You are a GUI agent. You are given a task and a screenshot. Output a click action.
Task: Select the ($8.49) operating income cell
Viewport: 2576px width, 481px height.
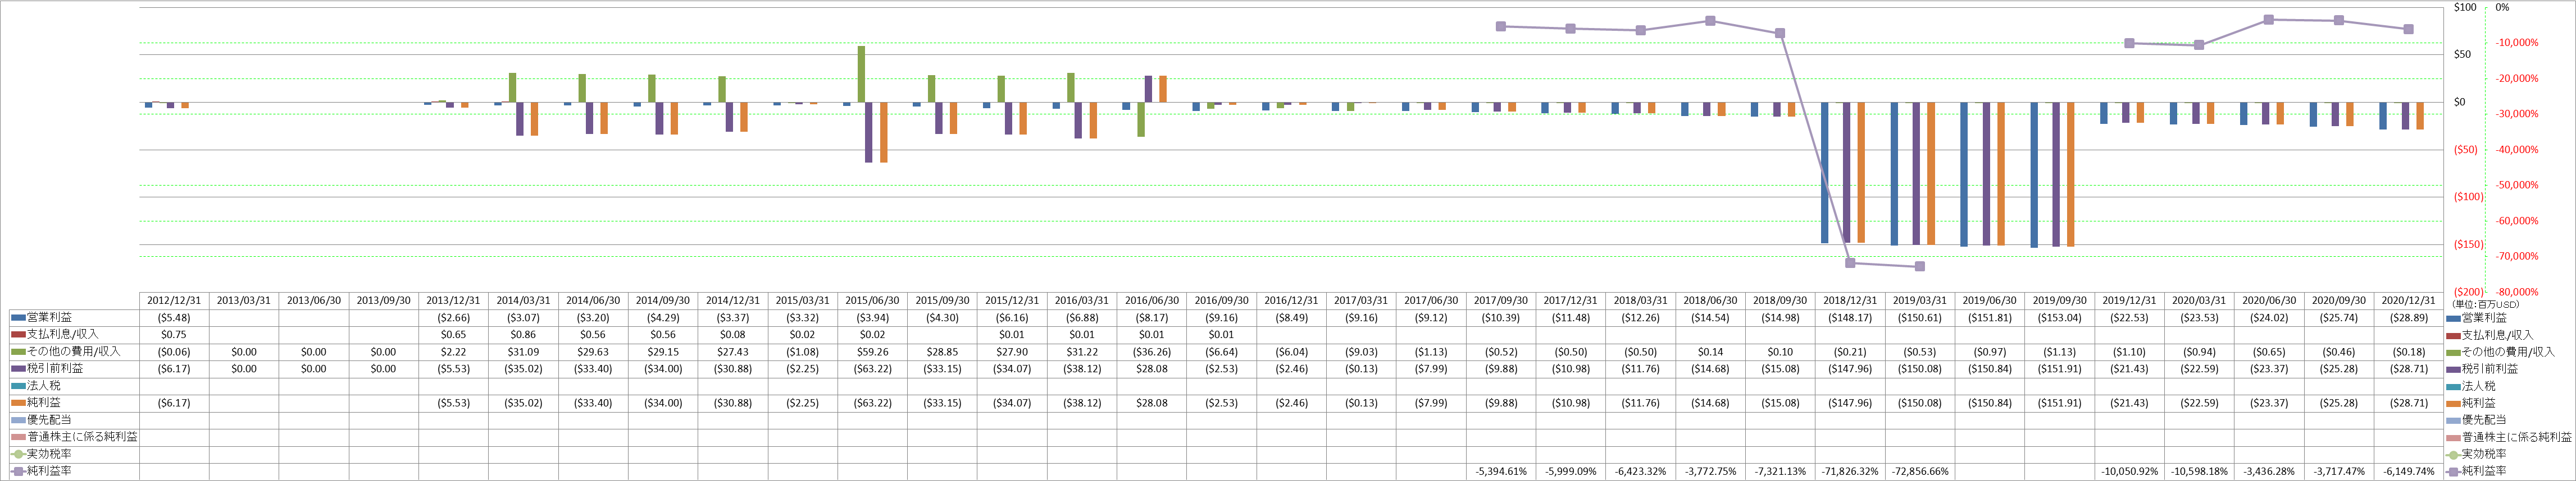pyautogui.click(x=1291, y=317)
